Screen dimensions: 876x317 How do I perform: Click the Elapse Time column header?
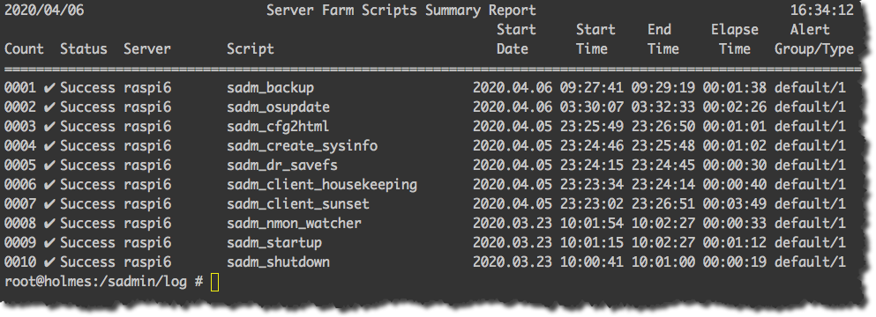pyautogui.click(x=735, y=39)
